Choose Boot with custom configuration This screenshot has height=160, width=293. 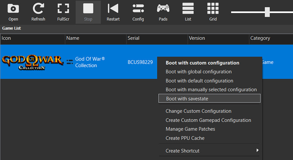point(202,63)
